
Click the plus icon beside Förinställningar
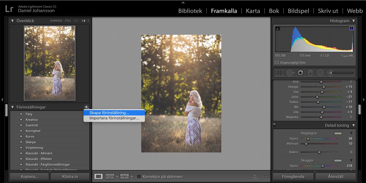click(86, 107)
